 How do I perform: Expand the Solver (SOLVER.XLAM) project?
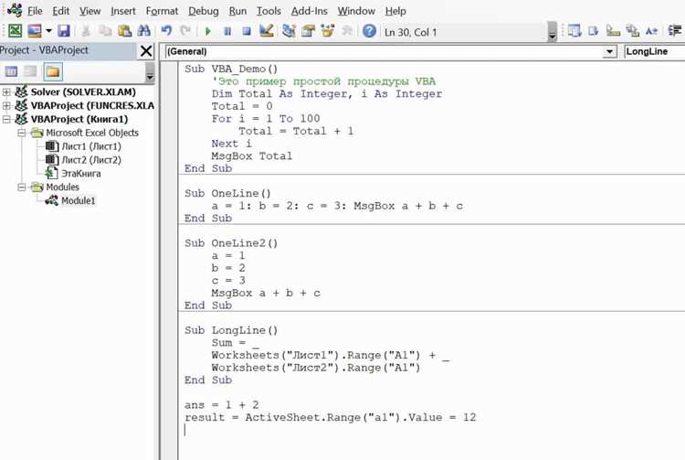[x=6, y=91]
